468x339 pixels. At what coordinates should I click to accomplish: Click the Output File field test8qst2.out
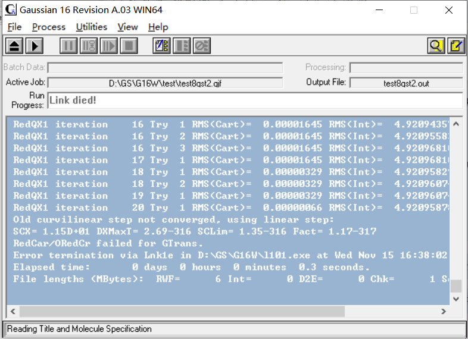click(406, 83)
